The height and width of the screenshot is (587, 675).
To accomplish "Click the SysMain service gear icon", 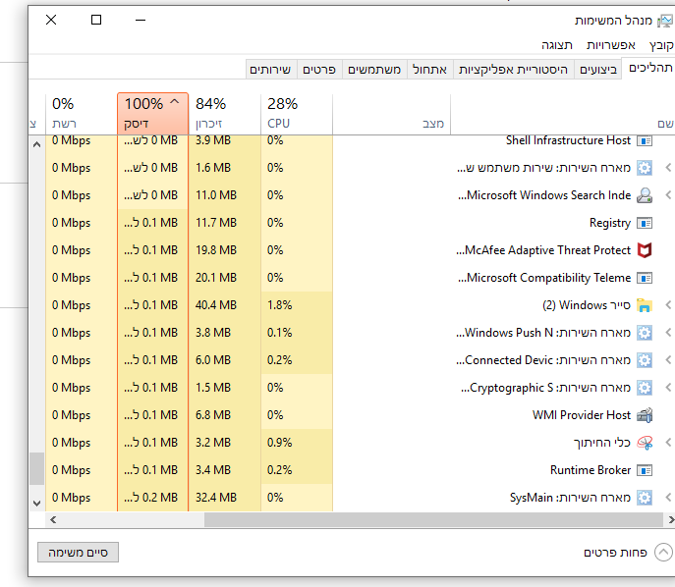I will [645, 498].
